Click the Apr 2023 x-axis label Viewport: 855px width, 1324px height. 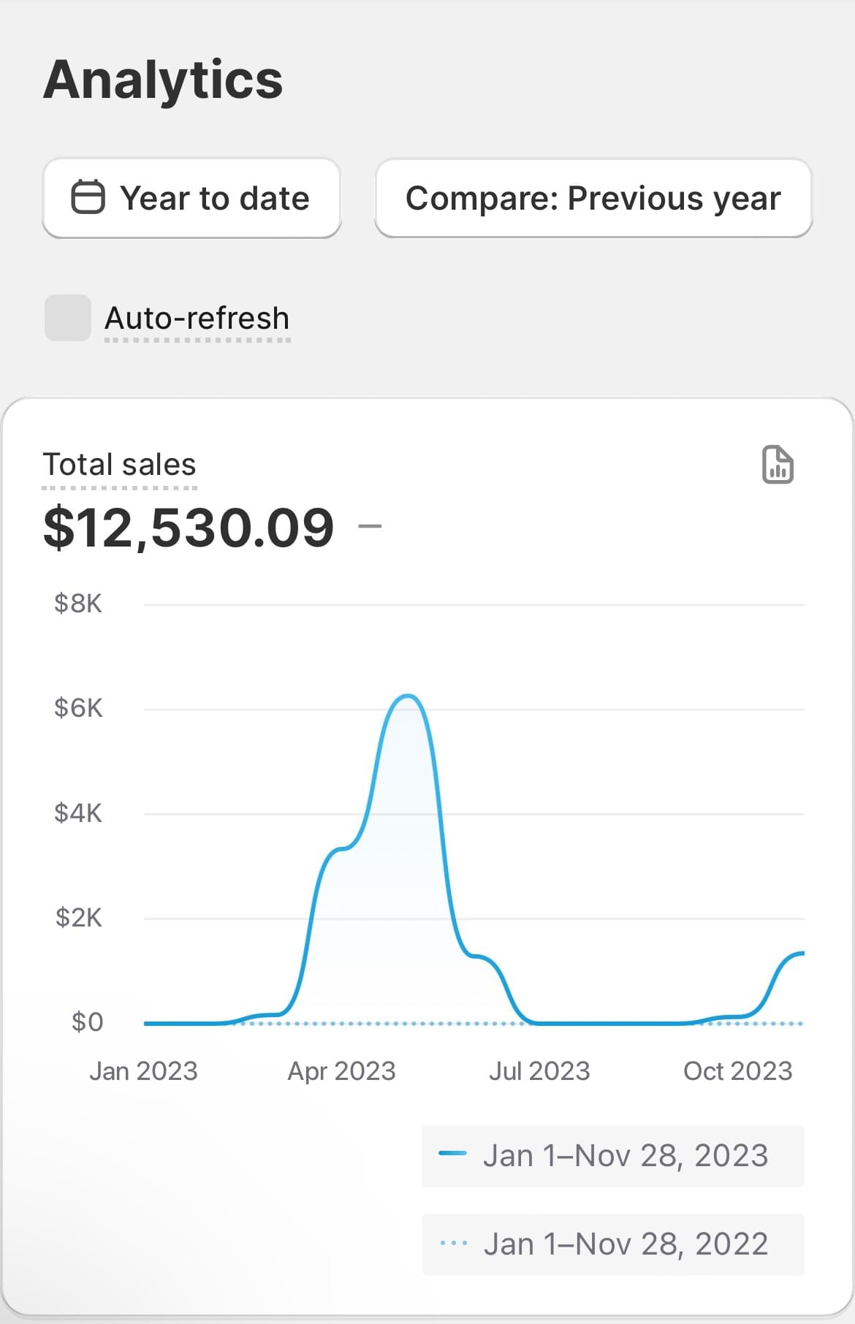(341, 1071)
